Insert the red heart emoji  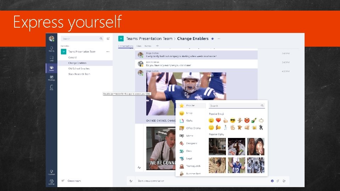[x=218, y=120]
